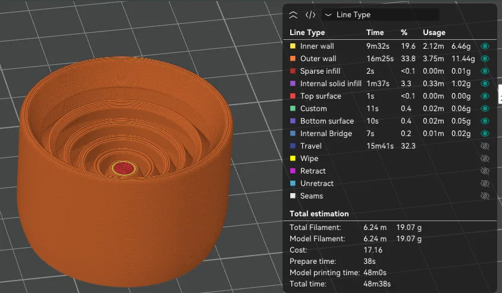
Task: Toggle Internal solid infill visibility eye
Action: [485, 83]
